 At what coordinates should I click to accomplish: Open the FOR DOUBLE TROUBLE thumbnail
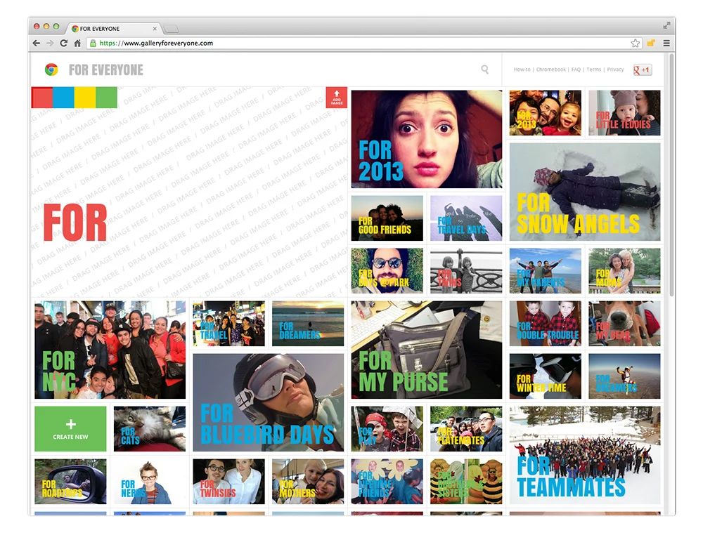[x=546, y=324]
